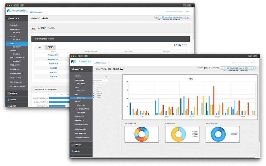Switch to the All tab in RDRs panel

[40, 47]
